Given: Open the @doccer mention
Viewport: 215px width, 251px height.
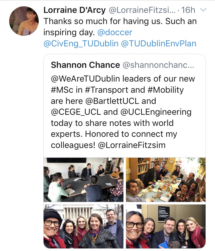Looking at the screenshot, I should (x=115, y=32).
